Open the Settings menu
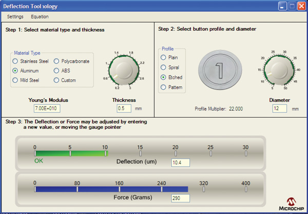The height and width of the screenshot is (214, 308). pos(15,16)
